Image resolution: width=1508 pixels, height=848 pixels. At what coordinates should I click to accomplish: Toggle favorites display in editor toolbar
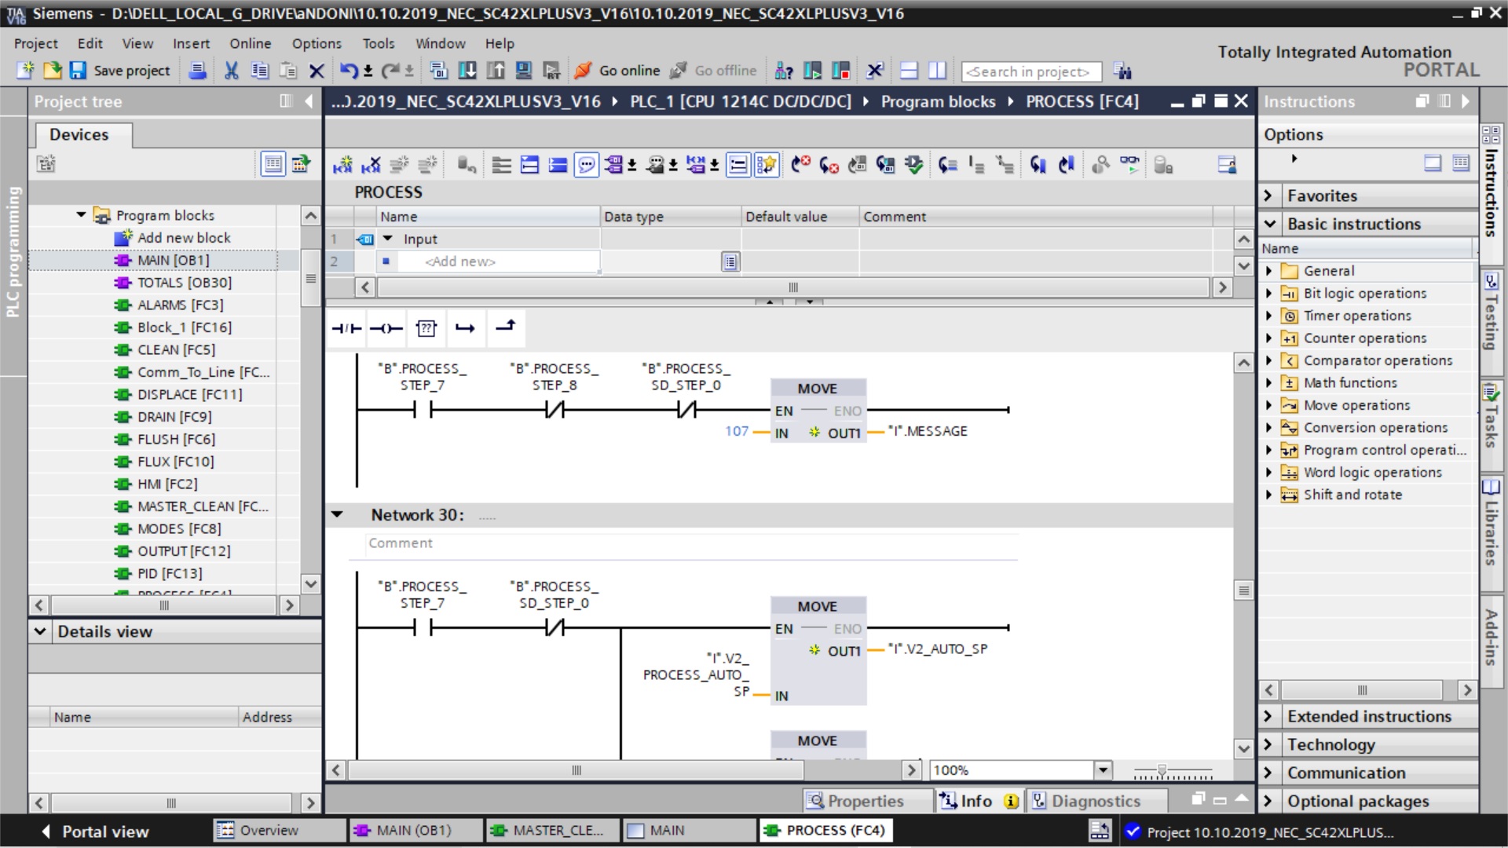[x=767, y=165]
